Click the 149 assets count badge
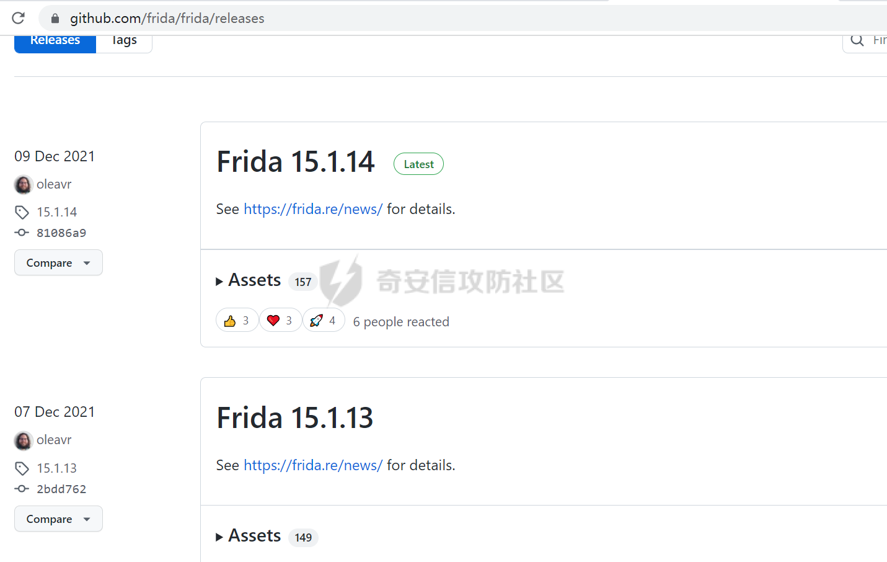The image size is (887, 562). (x=303, y=538)
